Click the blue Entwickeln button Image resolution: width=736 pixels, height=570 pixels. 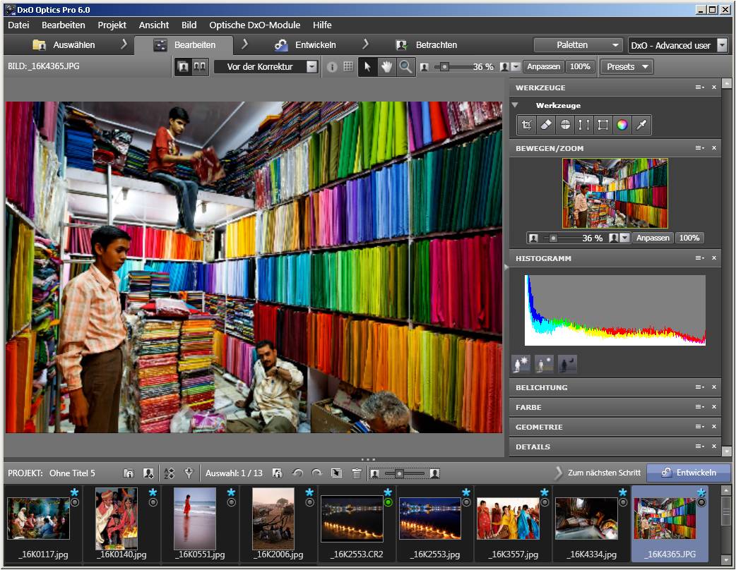[688, 473]
